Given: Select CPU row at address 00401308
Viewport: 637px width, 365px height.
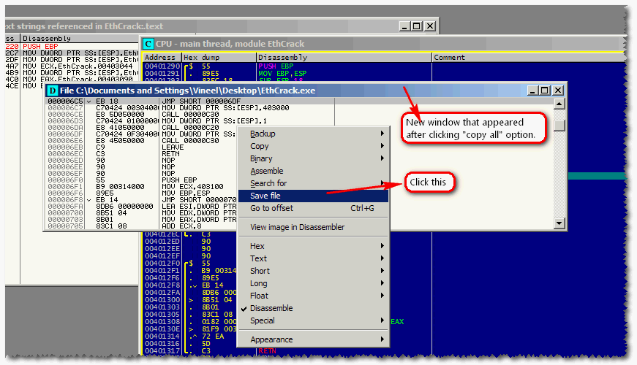Looking at the screenshot, I should coord(190,322).
